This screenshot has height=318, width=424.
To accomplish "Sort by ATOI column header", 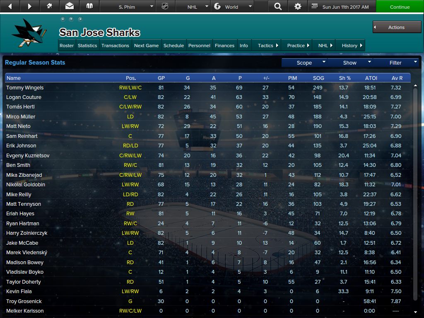I will point(371,78).
